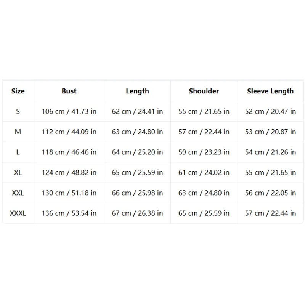This screenshot has width=305, height=305.
Task: Select the S size row label
Action: (18, 111)
